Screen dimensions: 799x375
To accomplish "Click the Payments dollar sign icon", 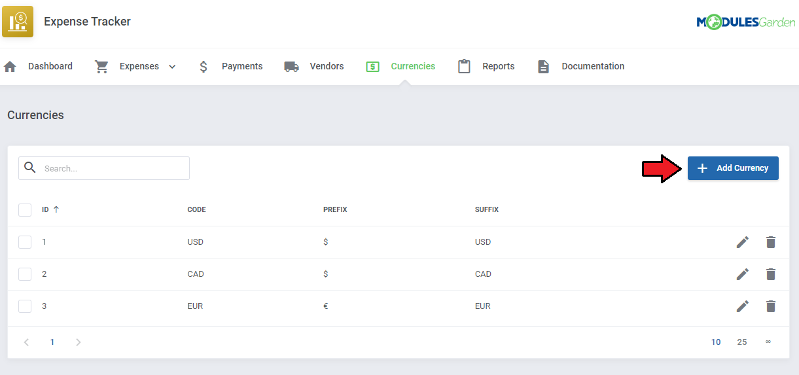I will 204,66.
